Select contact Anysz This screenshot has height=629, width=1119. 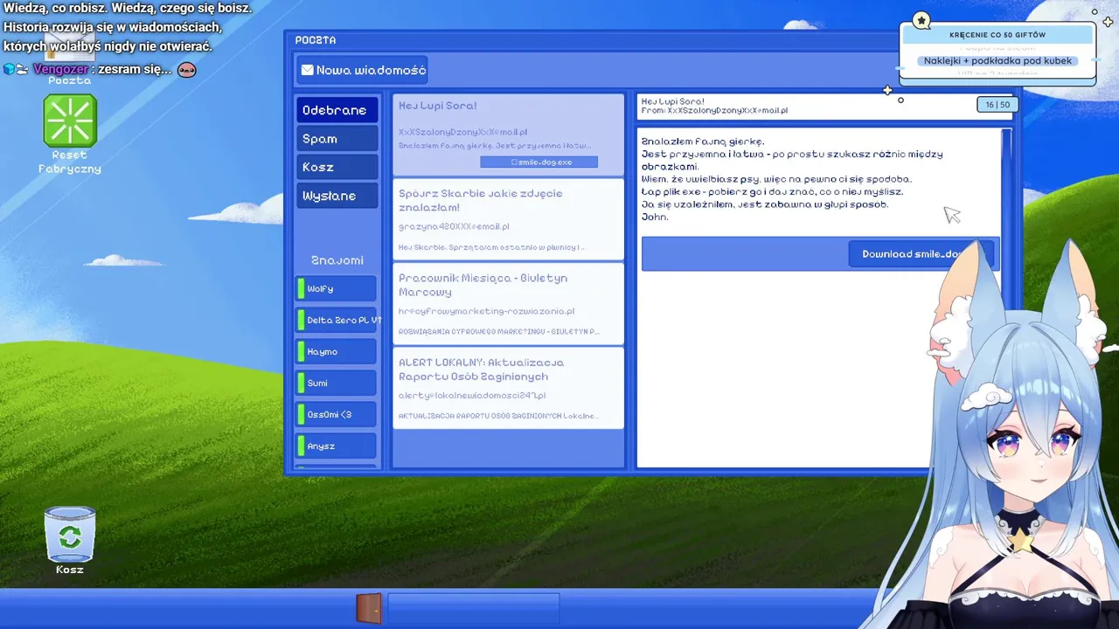click(337, 446)
